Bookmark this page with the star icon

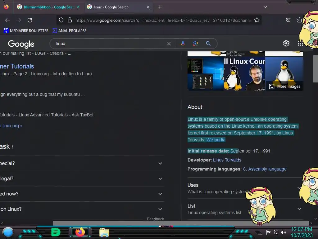257,20
